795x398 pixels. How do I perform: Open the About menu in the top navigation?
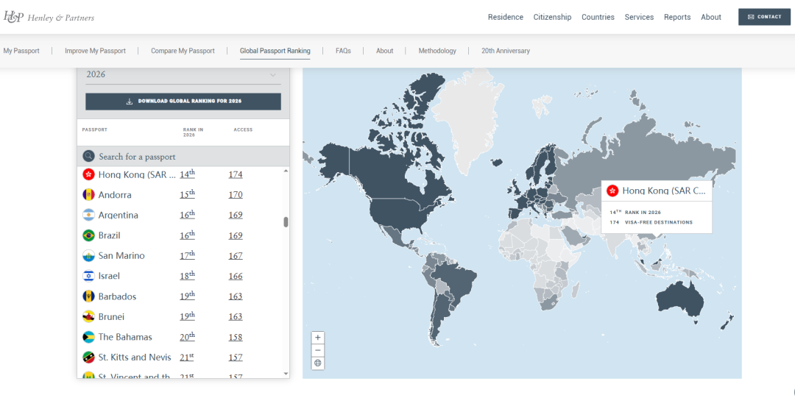pos(711,17)
